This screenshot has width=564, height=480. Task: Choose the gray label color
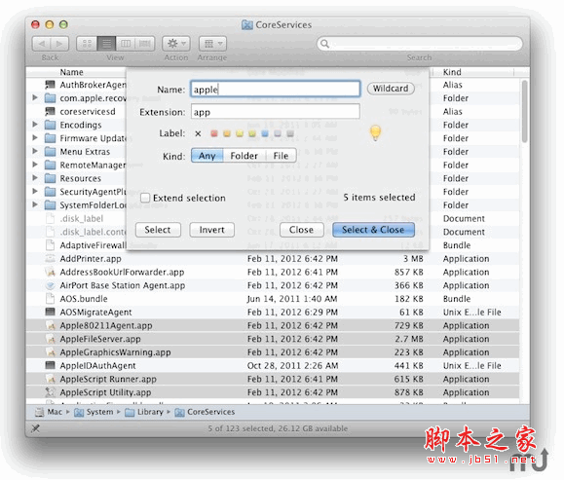pyautogui.click(x=290, y=133)
